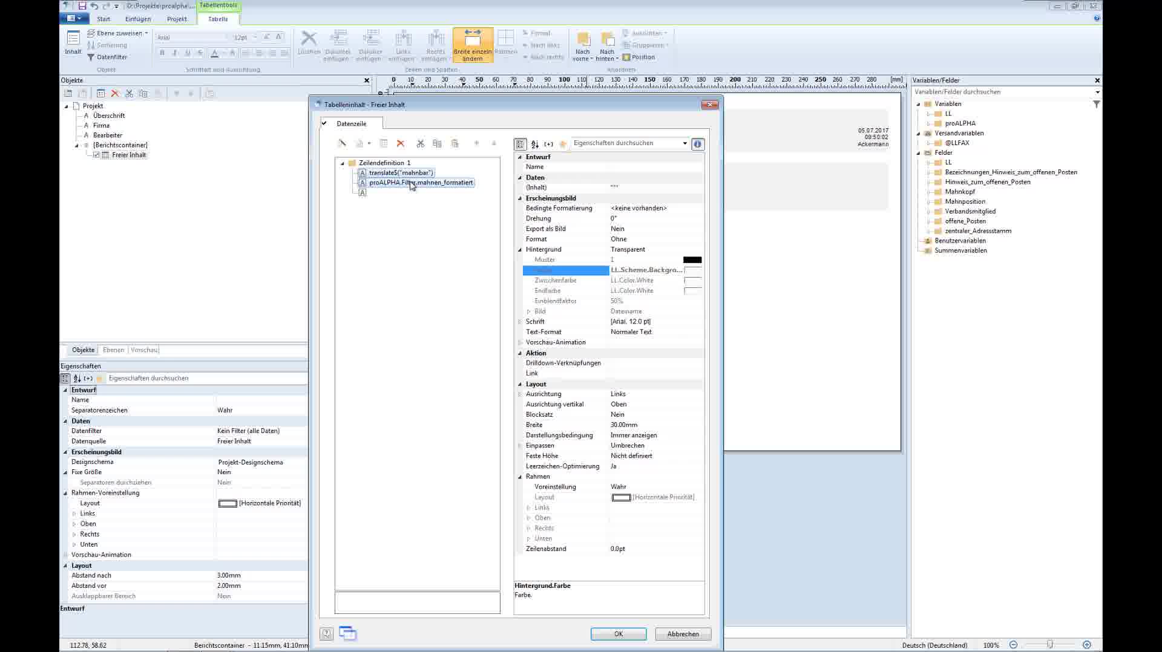Click the filter funnel in Variablen/Felder panel
Screen dimensions: 1162x652
coord(1096,105)
